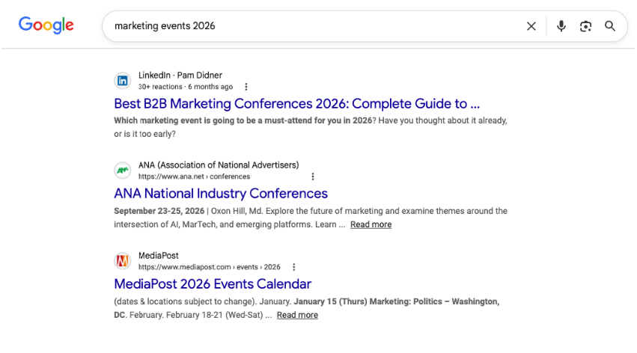Click Read more on the ANA result
This screenshot has width=637, height=353.
(371, 224)
